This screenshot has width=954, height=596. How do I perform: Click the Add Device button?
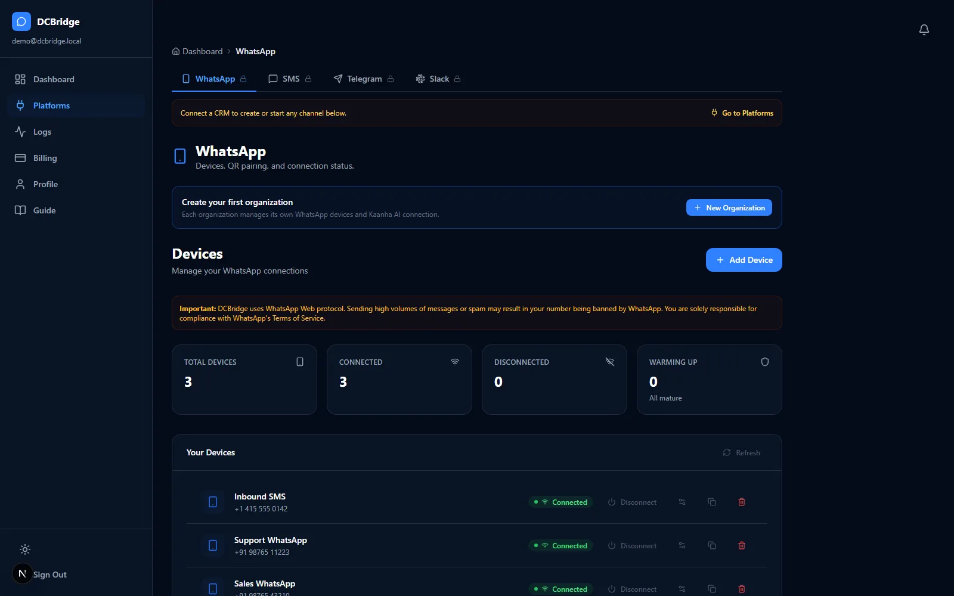pyautogui.click(x=744, y=260)
